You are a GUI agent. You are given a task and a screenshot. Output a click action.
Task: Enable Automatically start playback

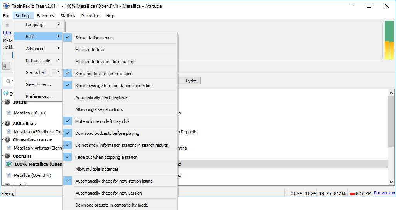point(120,97)
